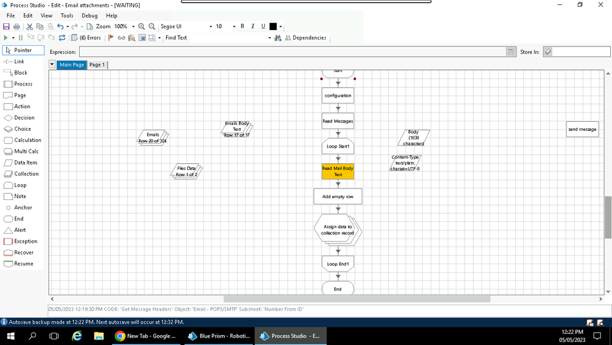
Task: Click the Save icon in toolbar
Action: click(x=6, y=26)
